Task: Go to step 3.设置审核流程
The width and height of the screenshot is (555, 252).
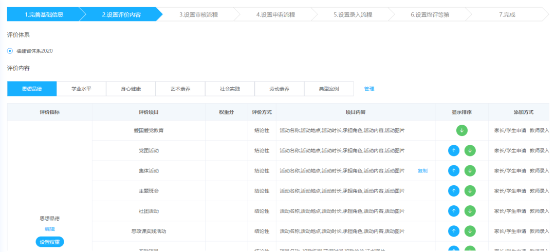Action: [198, 14]
